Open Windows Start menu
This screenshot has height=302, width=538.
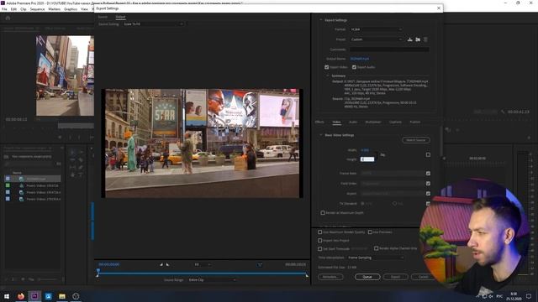click(x=7, y=296)
